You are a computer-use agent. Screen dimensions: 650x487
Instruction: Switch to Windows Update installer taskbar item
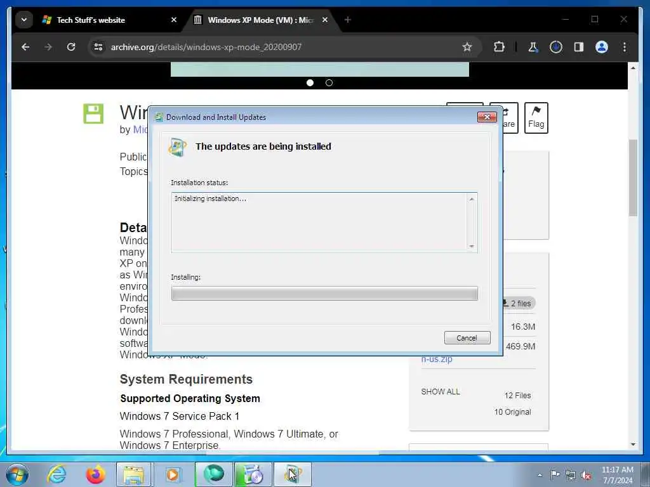click(292, 474)
